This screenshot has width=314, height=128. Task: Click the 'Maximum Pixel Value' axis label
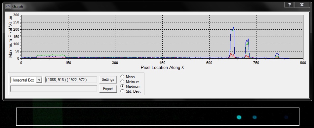click(11, 37)
